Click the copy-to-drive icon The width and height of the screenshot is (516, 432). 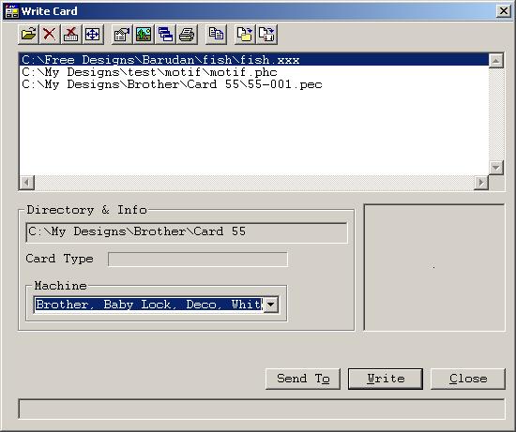tap(266, 34)
